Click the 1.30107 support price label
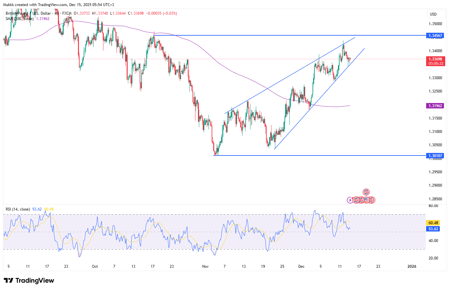The width and height of the screenshot is (450, 290). 435,155
